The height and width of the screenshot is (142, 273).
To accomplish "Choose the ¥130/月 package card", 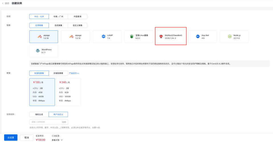I will click(42, 92).
